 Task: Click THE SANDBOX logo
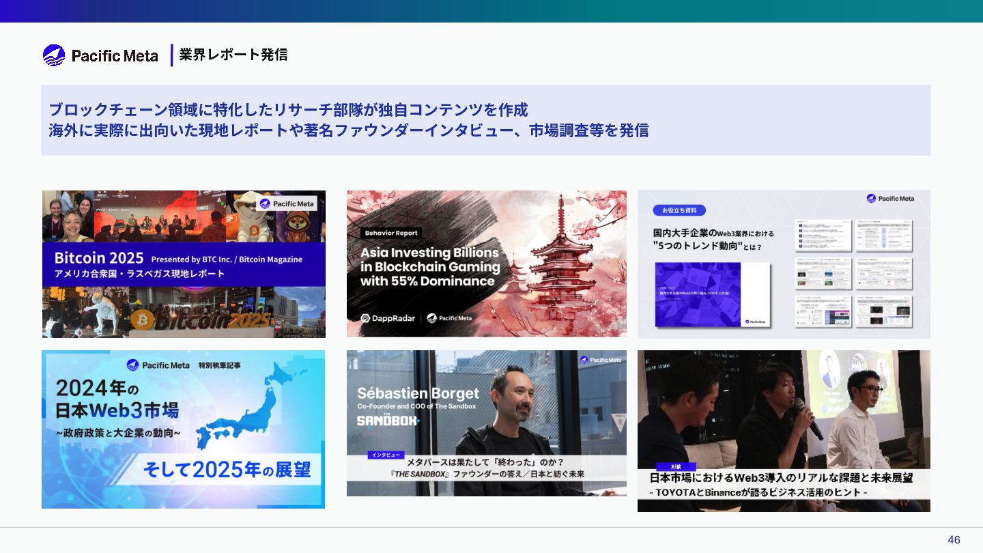click(x=388, y=419)
